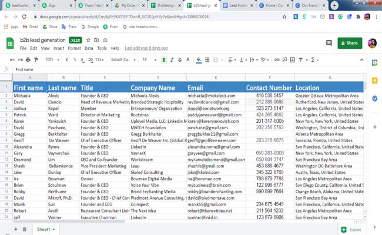Open the Edit menu
Screen dimensions: 382x235
point(33,48)
